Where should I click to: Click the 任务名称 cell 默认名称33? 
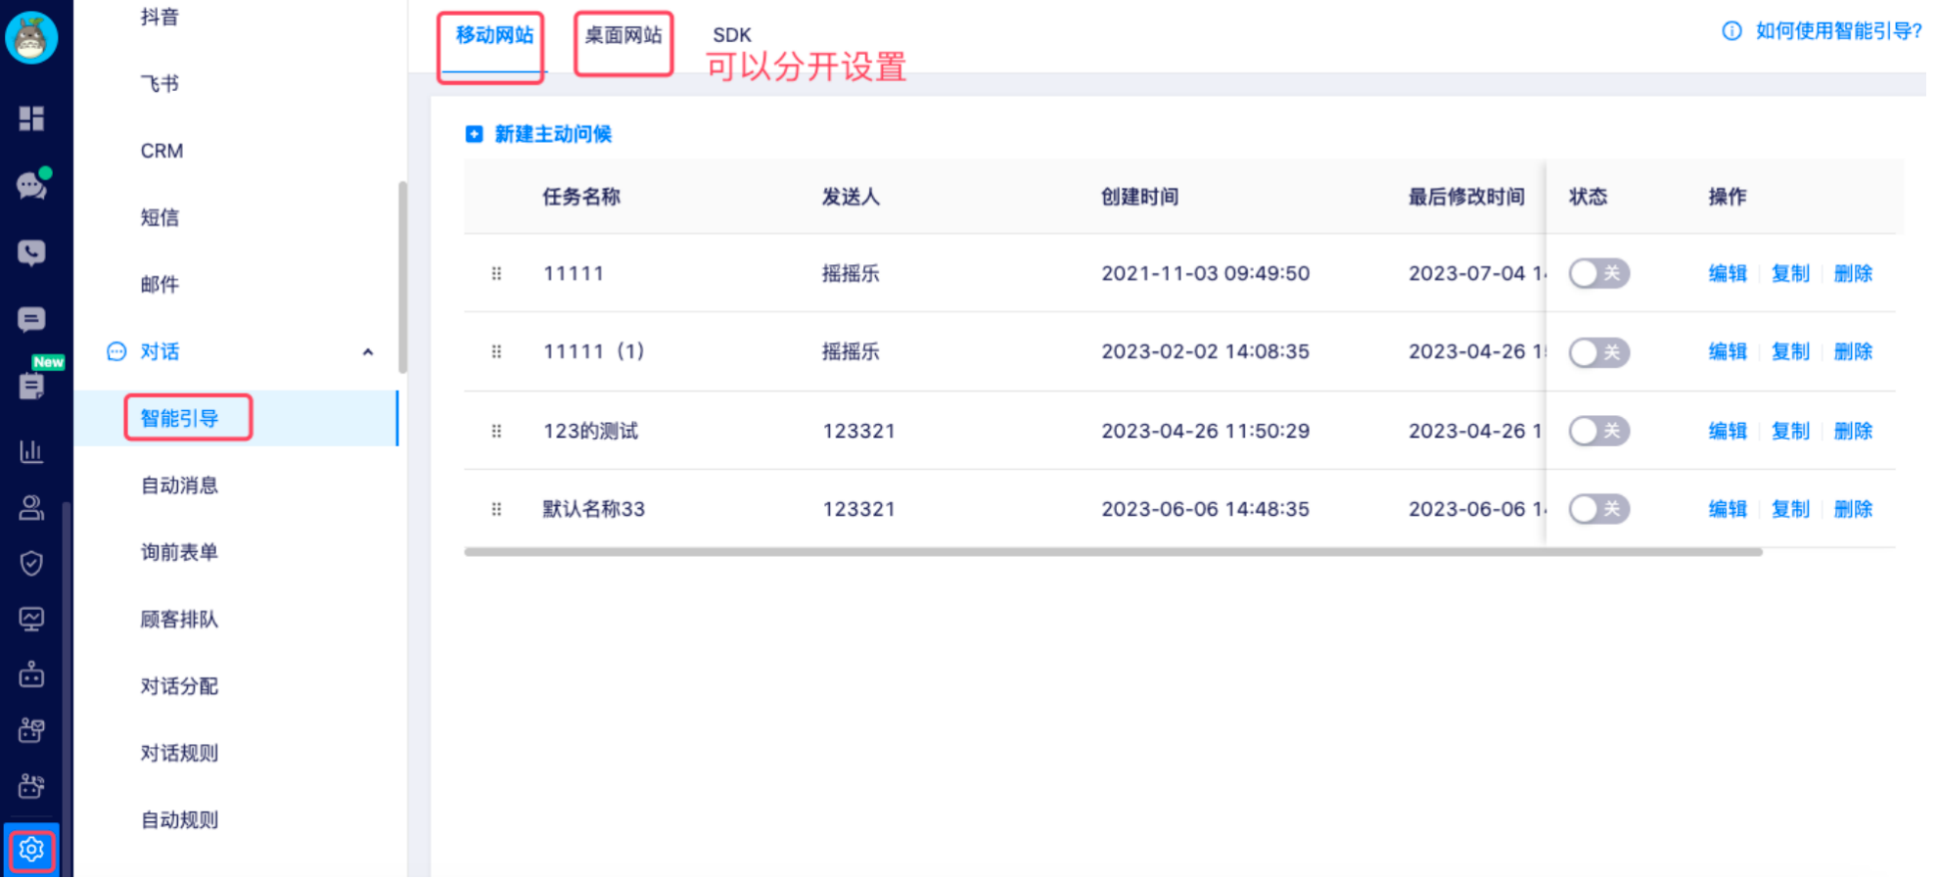click(594, 509)
